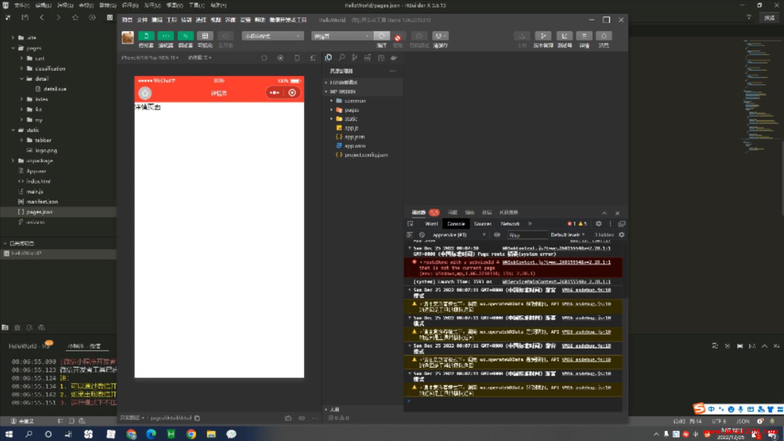Image resolution: width=784 pixels, height=441 pixels.
Task: Toggle the console sidebar icon
Action: 410,235
